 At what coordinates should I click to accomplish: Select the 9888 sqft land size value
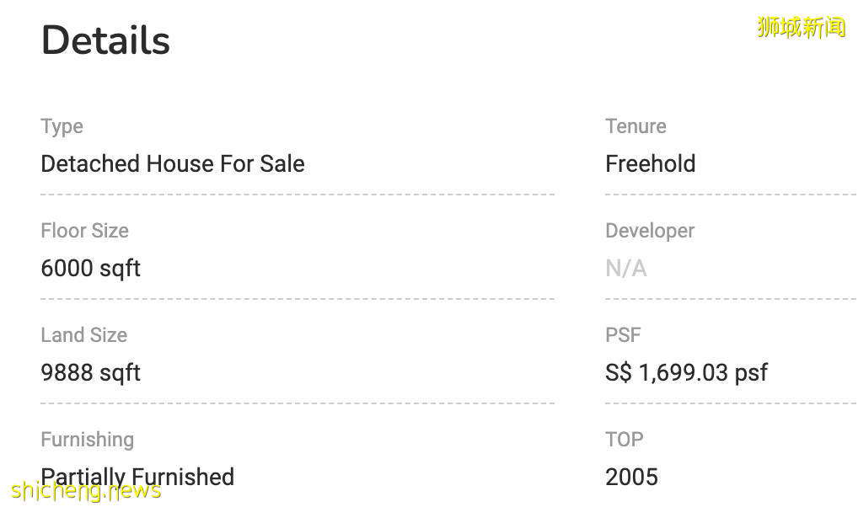click(x=90, y=372)
